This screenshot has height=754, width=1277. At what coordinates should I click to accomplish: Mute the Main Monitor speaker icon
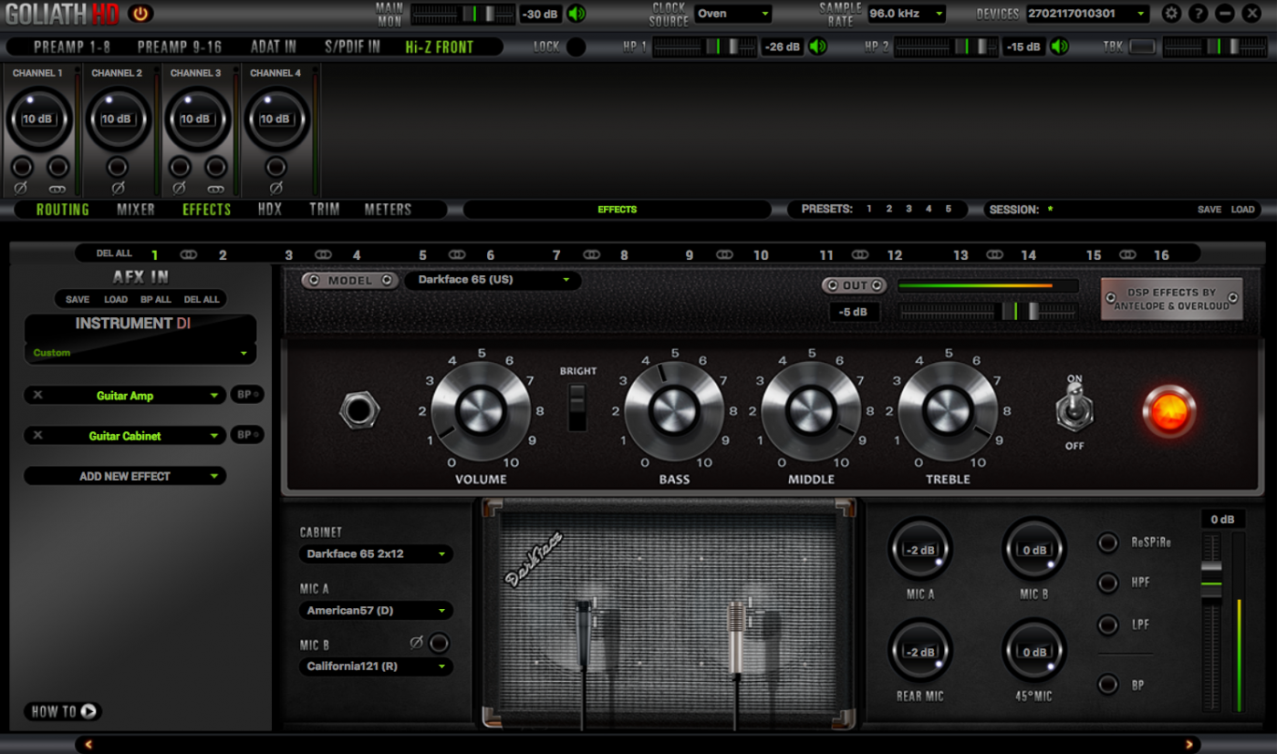pyautogui.click(x=576, y=14)
